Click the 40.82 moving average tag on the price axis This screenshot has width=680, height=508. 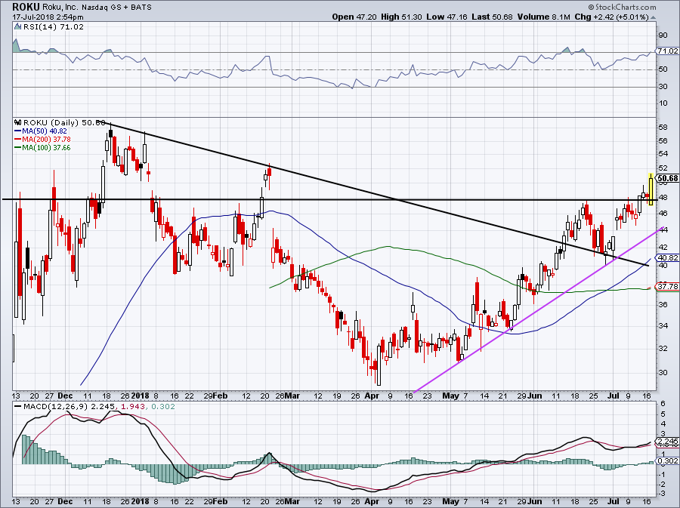pos(668,257)
